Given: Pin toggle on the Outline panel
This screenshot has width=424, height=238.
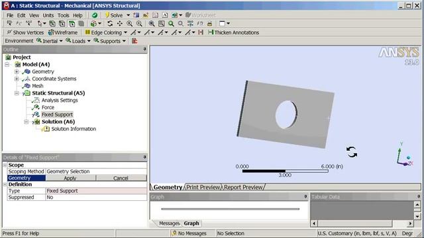Looking at the screenshot, I should 144,49.
